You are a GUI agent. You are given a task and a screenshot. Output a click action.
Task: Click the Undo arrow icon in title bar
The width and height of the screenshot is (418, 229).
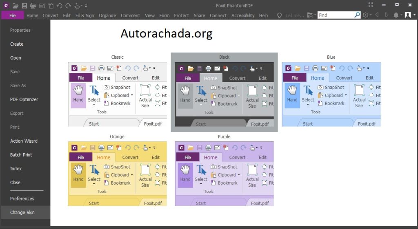60,6
